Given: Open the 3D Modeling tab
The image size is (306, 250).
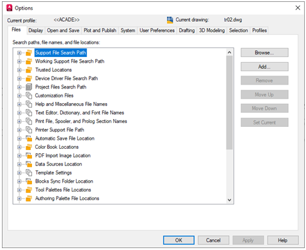Looking at the screenshot, I should click(x=212, y=30).
